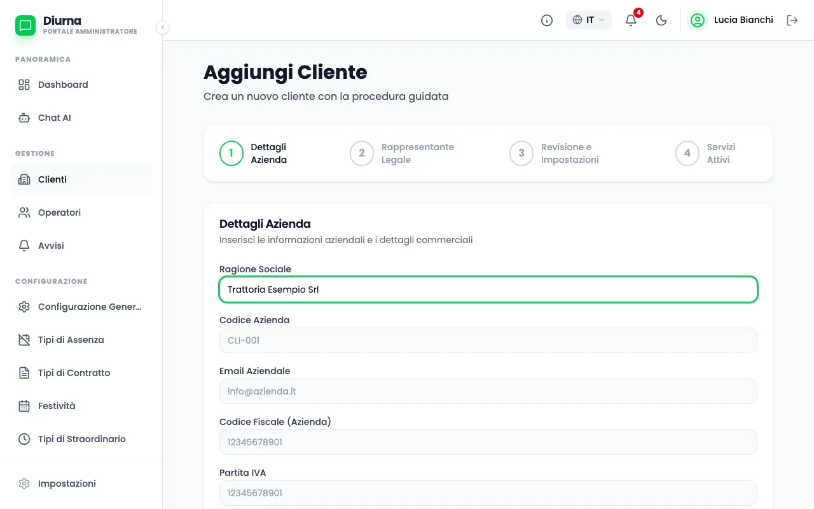The image size is (814, 509).
Task: Select step 2 circle Rappresentante Legale
Action: point(362,153)
